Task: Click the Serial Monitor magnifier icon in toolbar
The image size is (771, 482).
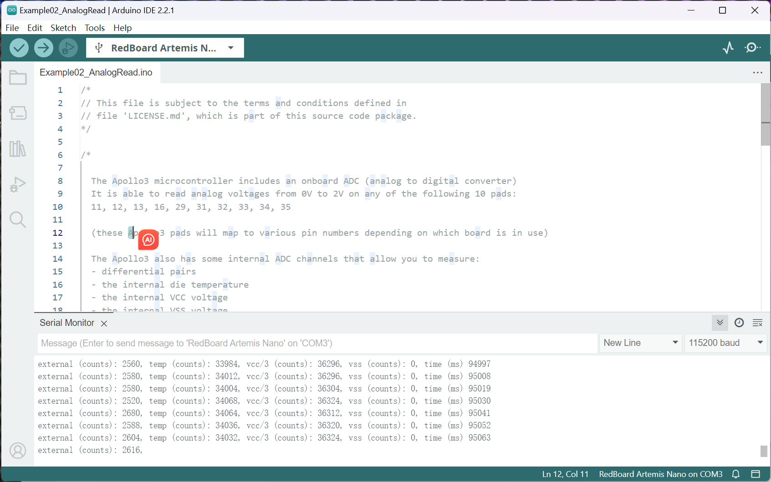Action: [752, 48]
